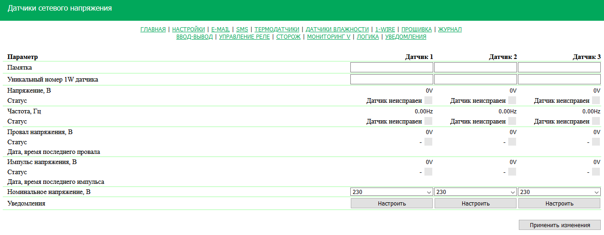Click the voltage status indicator for Датчик 1
The width and height of the screenshot is (604, 235).
(x=428, y=100)
